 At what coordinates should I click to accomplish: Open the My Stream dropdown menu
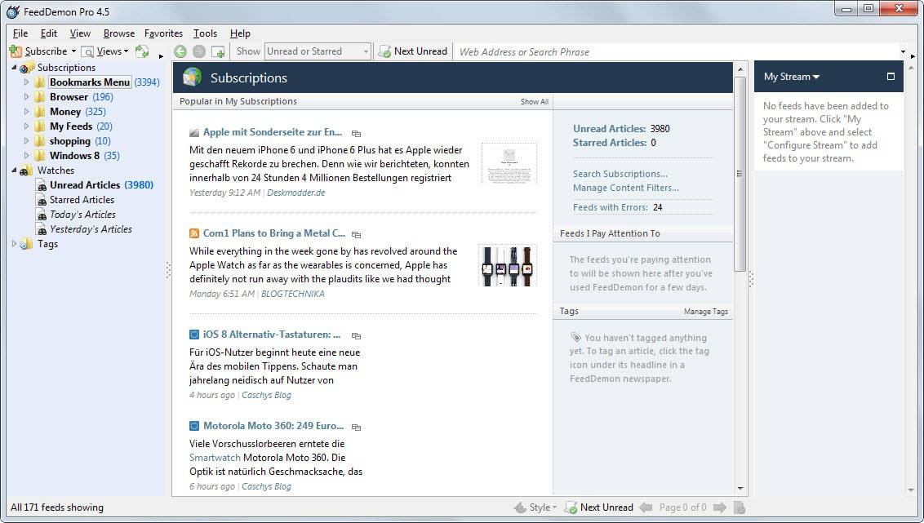click(x=792, y=77)
